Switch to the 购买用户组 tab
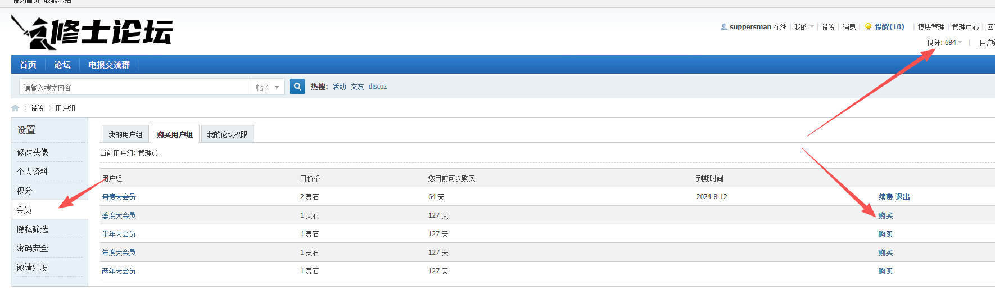Screen dimensions: 995x293 pos(175,134)
